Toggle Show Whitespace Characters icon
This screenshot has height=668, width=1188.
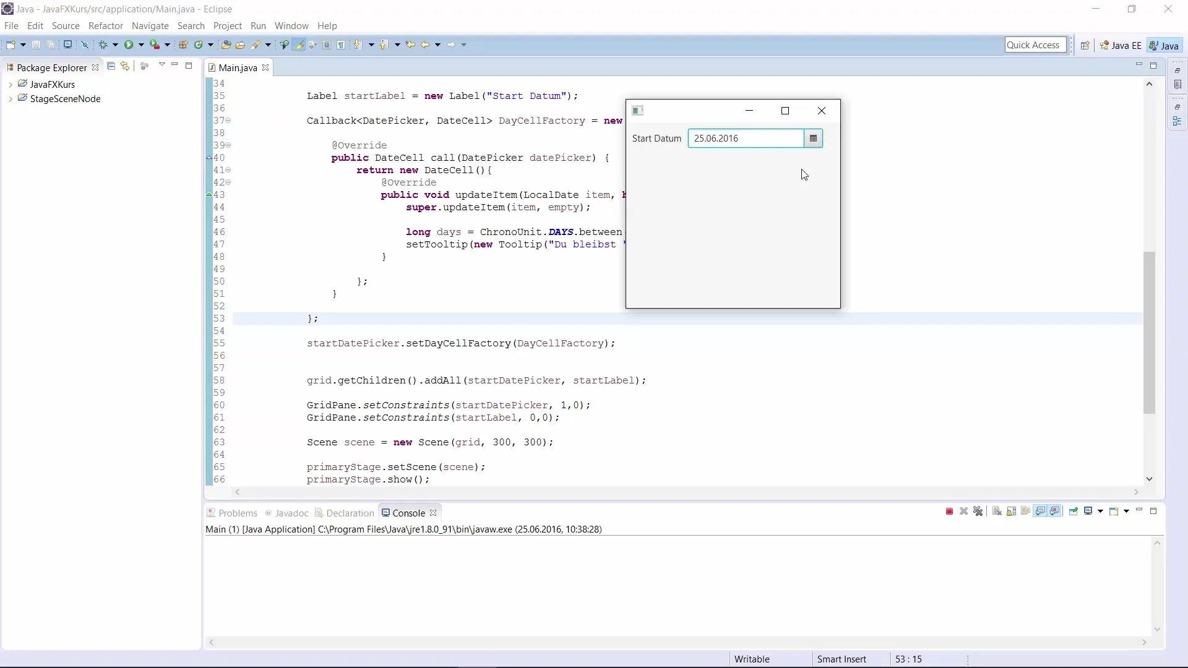(341, 45)
